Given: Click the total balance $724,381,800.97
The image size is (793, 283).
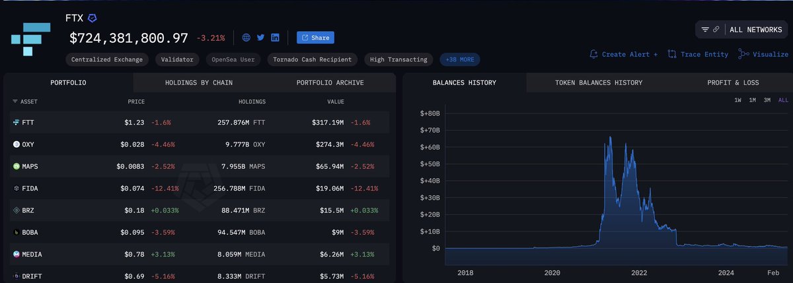Looking at the screenshot, I should [129, 38].
